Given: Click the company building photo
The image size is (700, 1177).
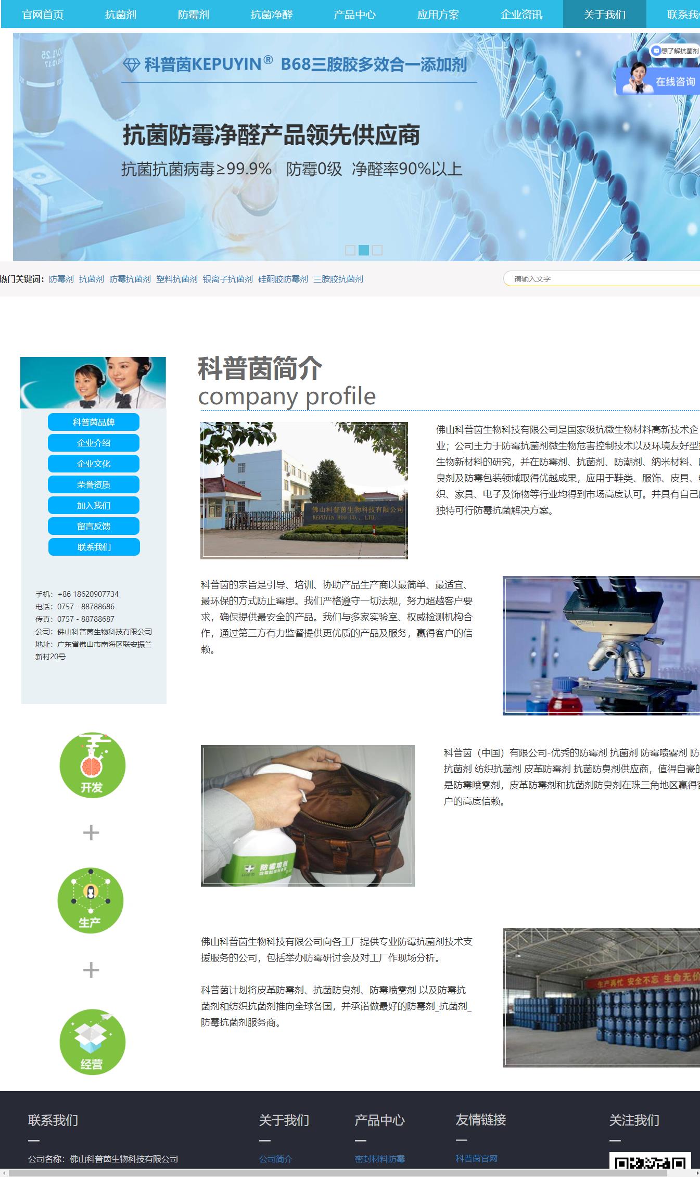Looking at the screenshot, I should [x=304, y=491].
